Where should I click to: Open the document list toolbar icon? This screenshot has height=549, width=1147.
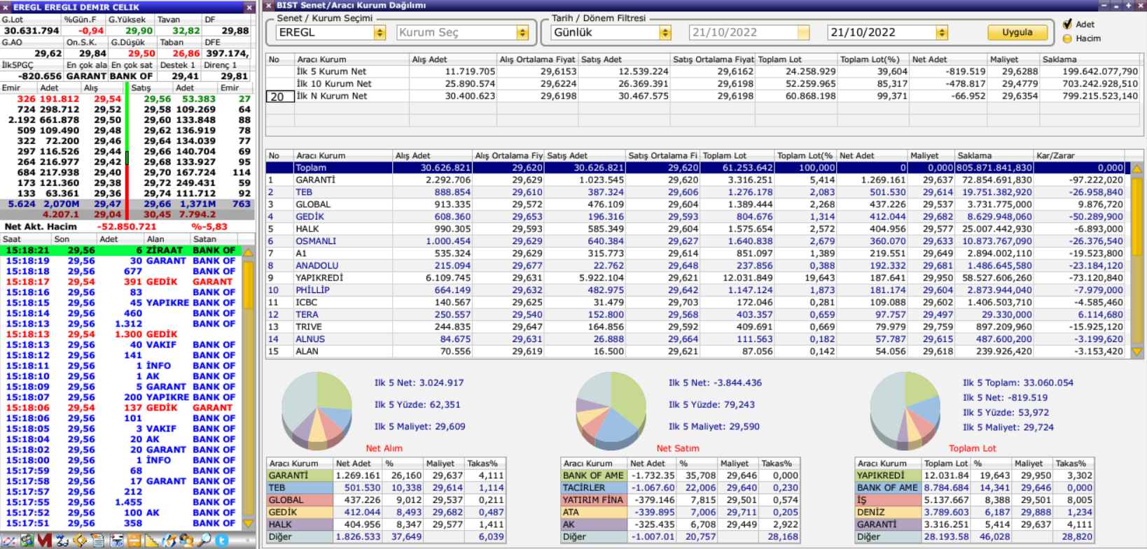click(x=98, y=541)
